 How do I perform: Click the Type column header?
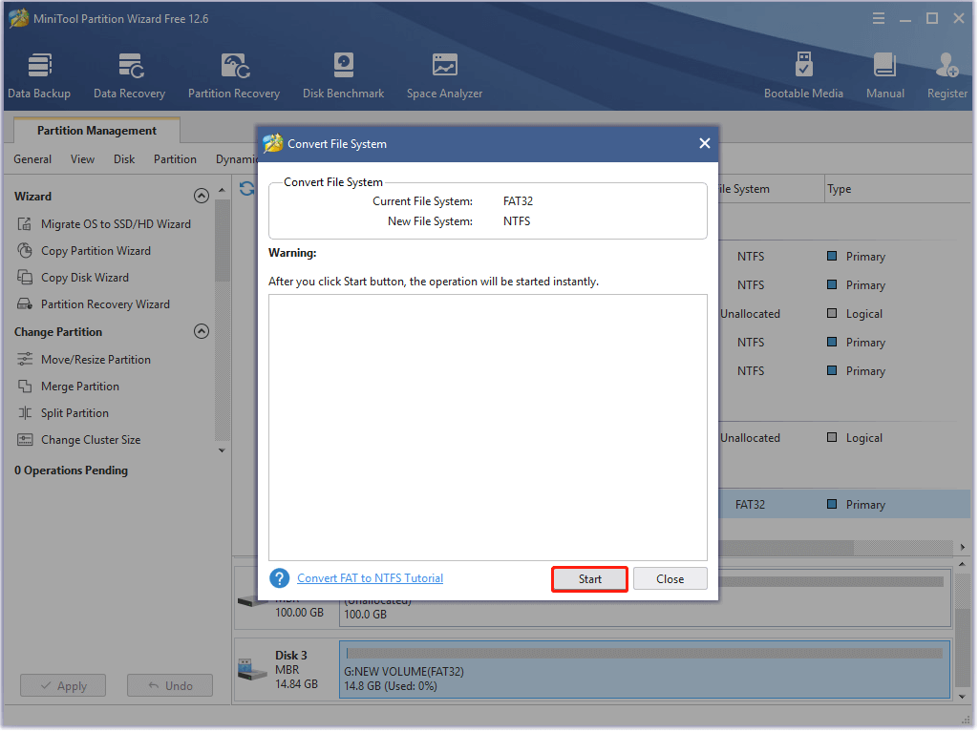pyautogui.click(x=841, y=189)
